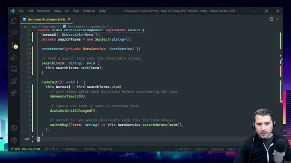Viewport: 291px width, 163px height.
Task: Open Source Control view with badge
Action: pos(14,45)
